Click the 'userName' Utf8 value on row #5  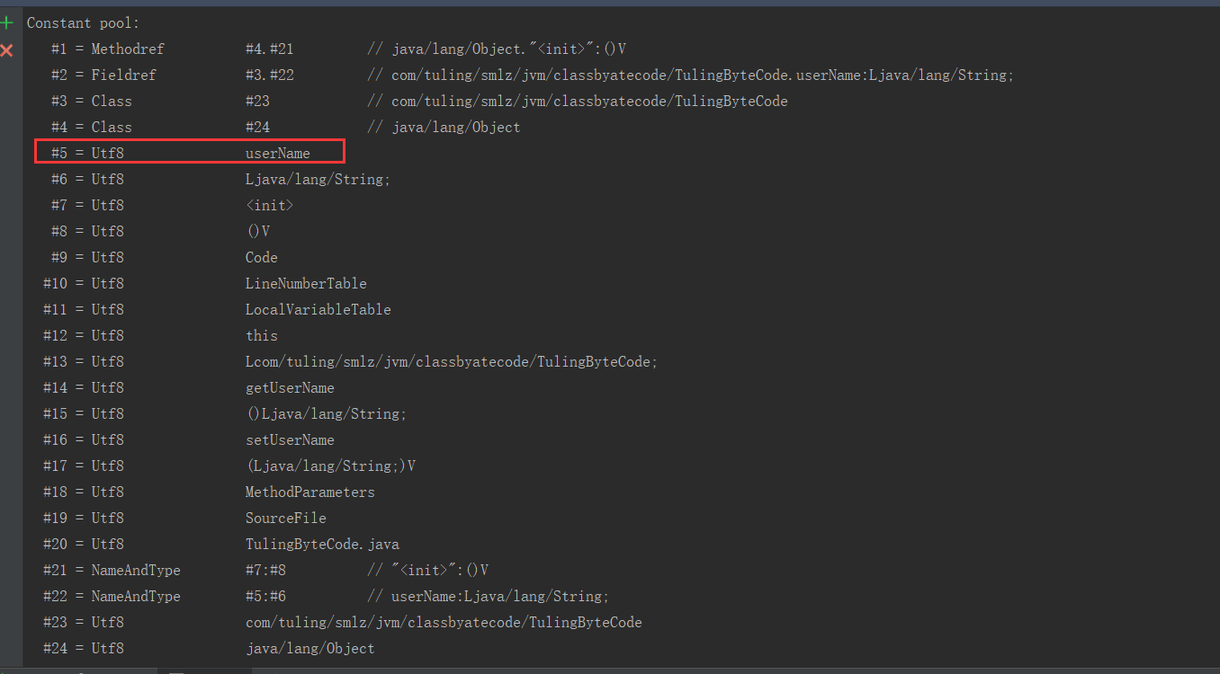(278, 153)
